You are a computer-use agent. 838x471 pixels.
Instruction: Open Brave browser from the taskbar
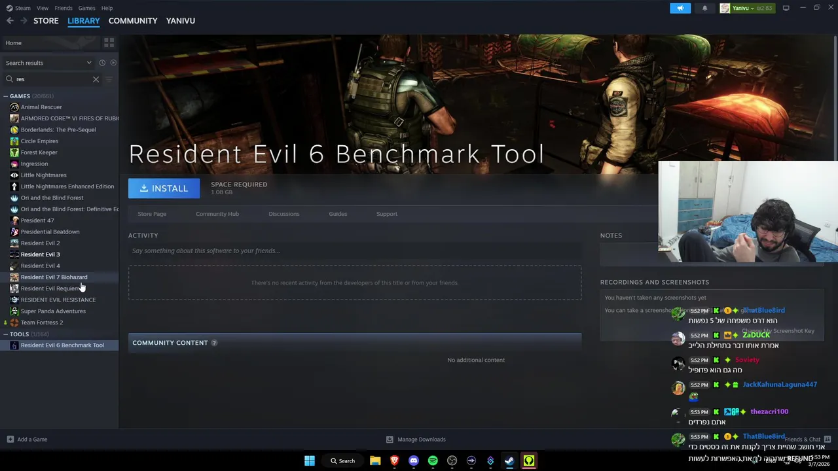(394, 461)
